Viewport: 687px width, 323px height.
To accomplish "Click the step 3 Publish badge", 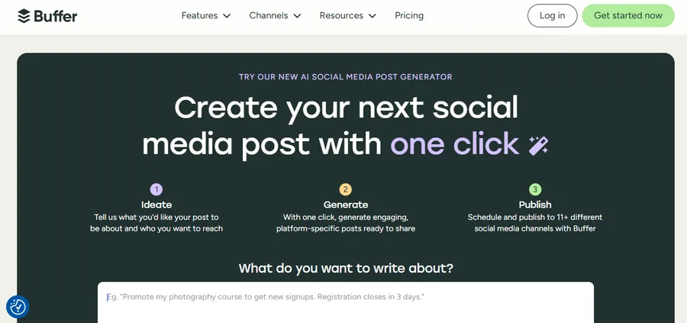I will coord(535,189).
